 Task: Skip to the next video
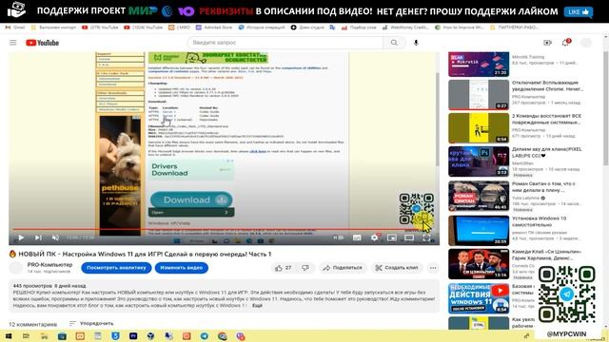click(x=38, y=237)
